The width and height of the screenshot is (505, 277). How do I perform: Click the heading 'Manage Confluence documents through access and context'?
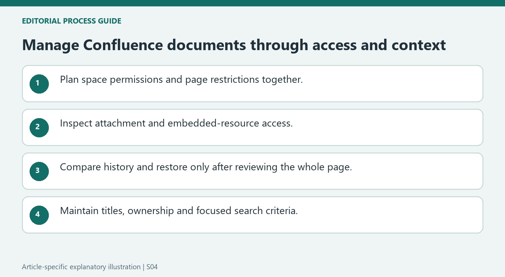click(x=234, y=45)
